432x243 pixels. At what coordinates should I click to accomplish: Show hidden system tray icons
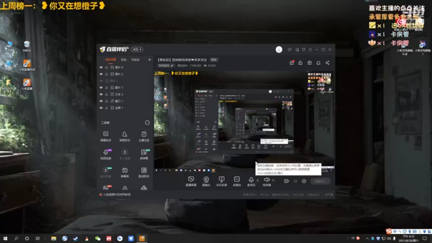(x=367, y=238)
